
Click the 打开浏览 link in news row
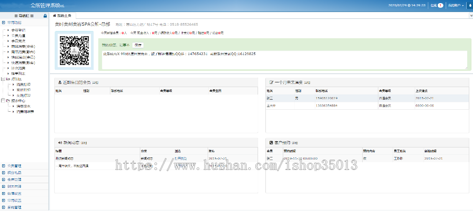click(x=180, y=159)
